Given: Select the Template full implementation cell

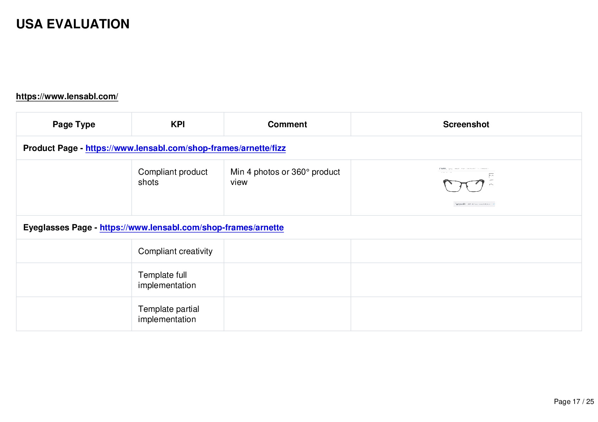Looking at the screenshot, I should [x=178, y=280].
